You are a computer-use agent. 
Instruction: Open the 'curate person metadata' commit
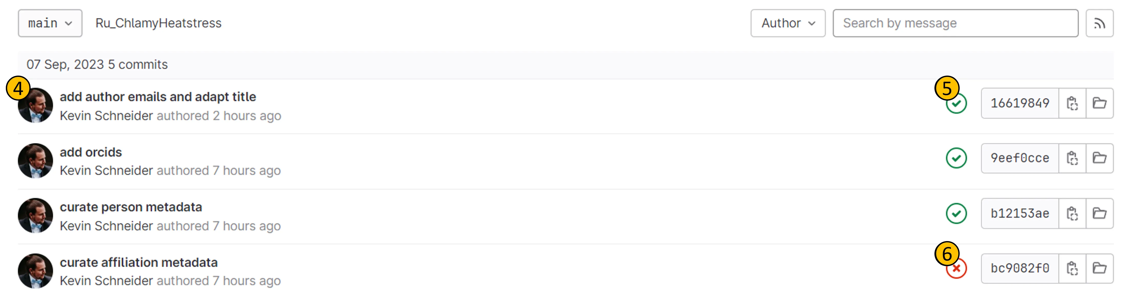131,207
